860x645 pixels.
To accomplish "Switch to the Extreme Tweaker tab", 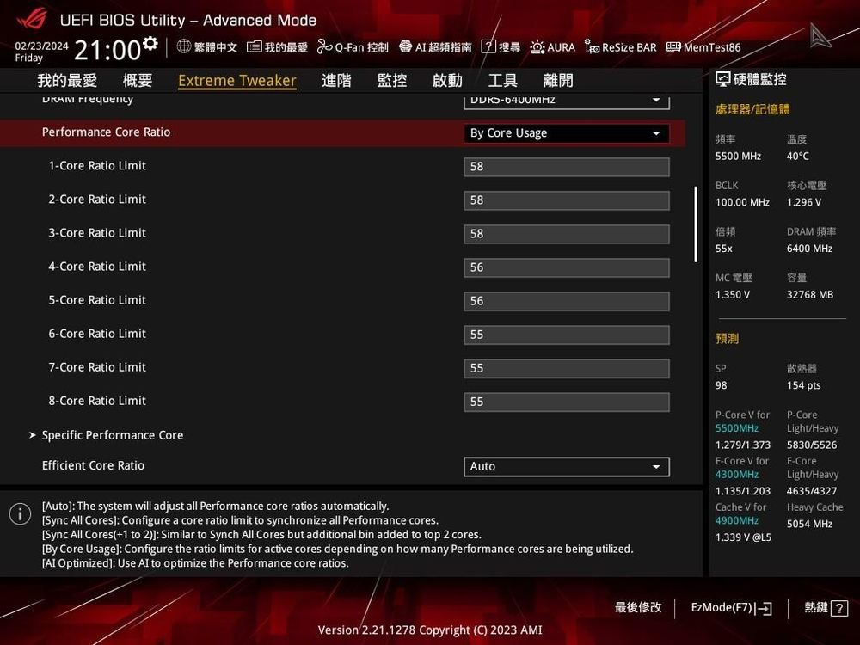I will pos(237,80).
